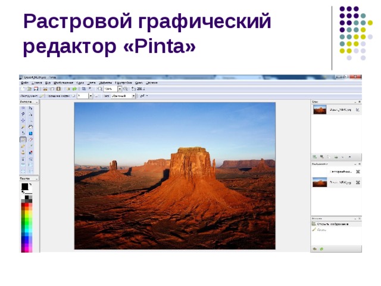Select the Move Selected tool
Image resolution: width=381 pixels, height=286 pixels.
click(x=30, y=108)
